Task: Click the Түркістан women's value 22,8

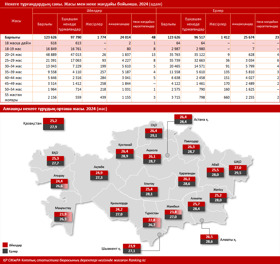Action: (152, 220)
